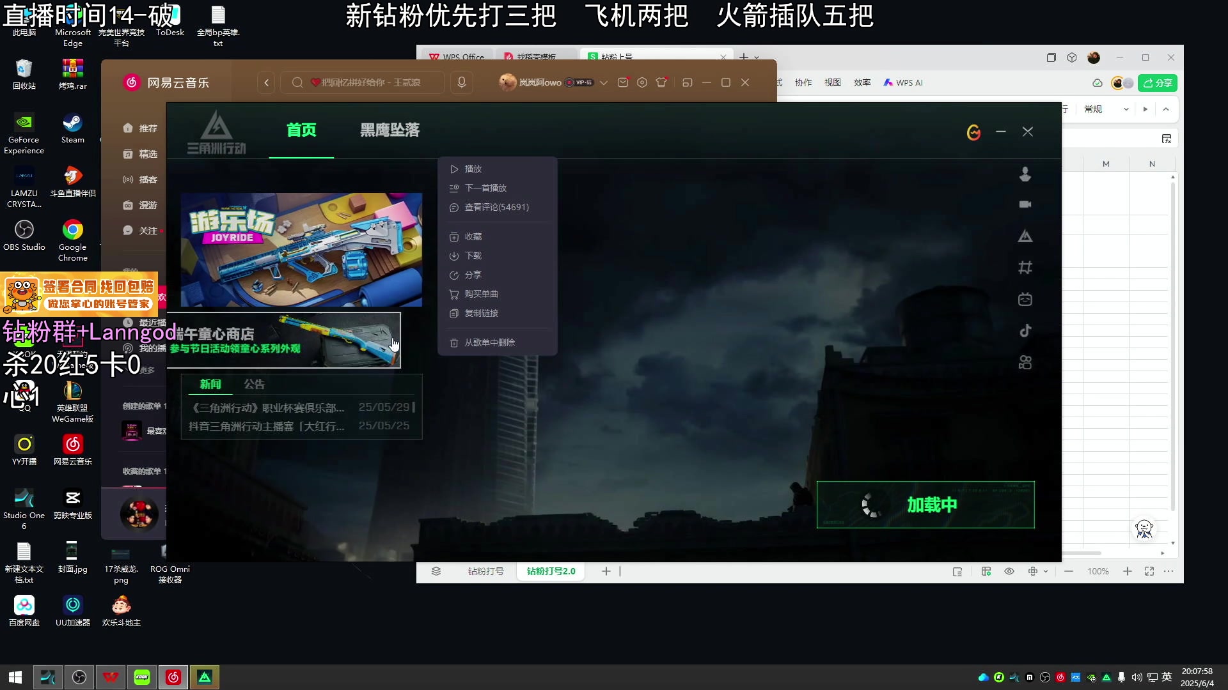Add a new sheet with plus button

[x=606, y=571]
